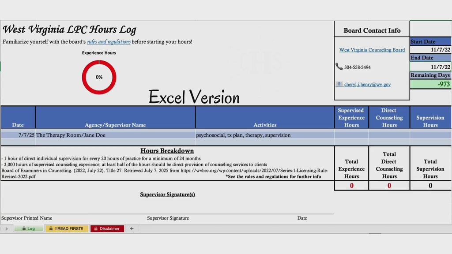Image resolution: width=452 pixels, height=254 pixels.
Task: Select The Therapy Room/Jane Doe cell
Action: 115,135
